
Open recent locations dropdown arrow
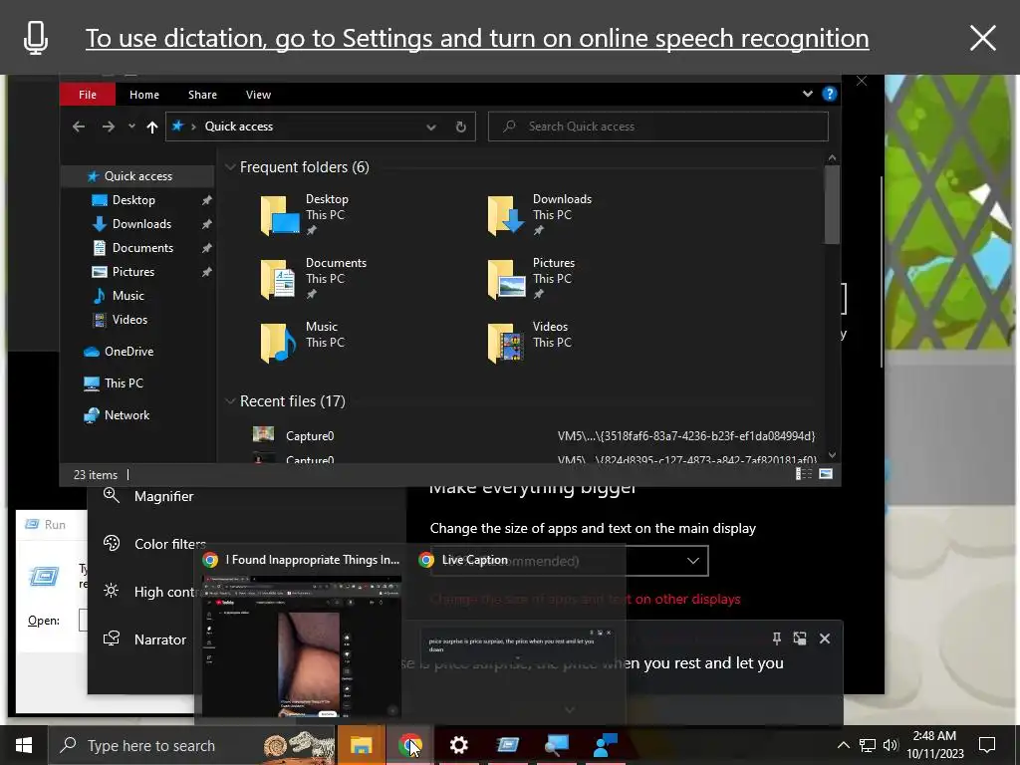[132, 127]
